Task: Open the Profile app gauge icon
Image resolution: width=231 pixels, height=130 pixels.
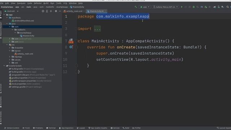Action: [201, 7]
